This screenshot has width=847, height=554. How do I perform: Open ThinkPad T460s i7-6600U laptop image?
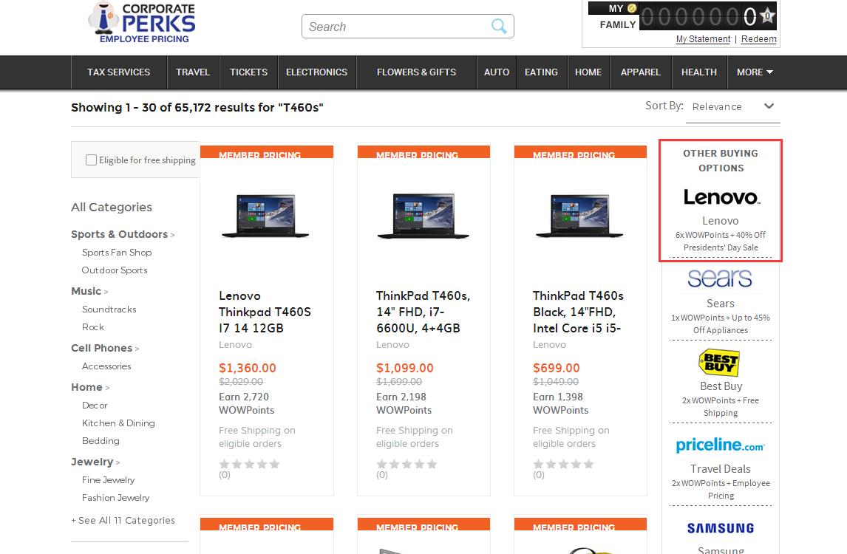423,216
